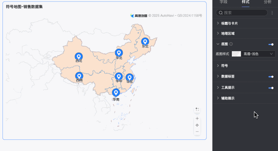Reset map position with locate icon
Image resolution: width=278 pixels, height=151 pixels.
[197, 125]
